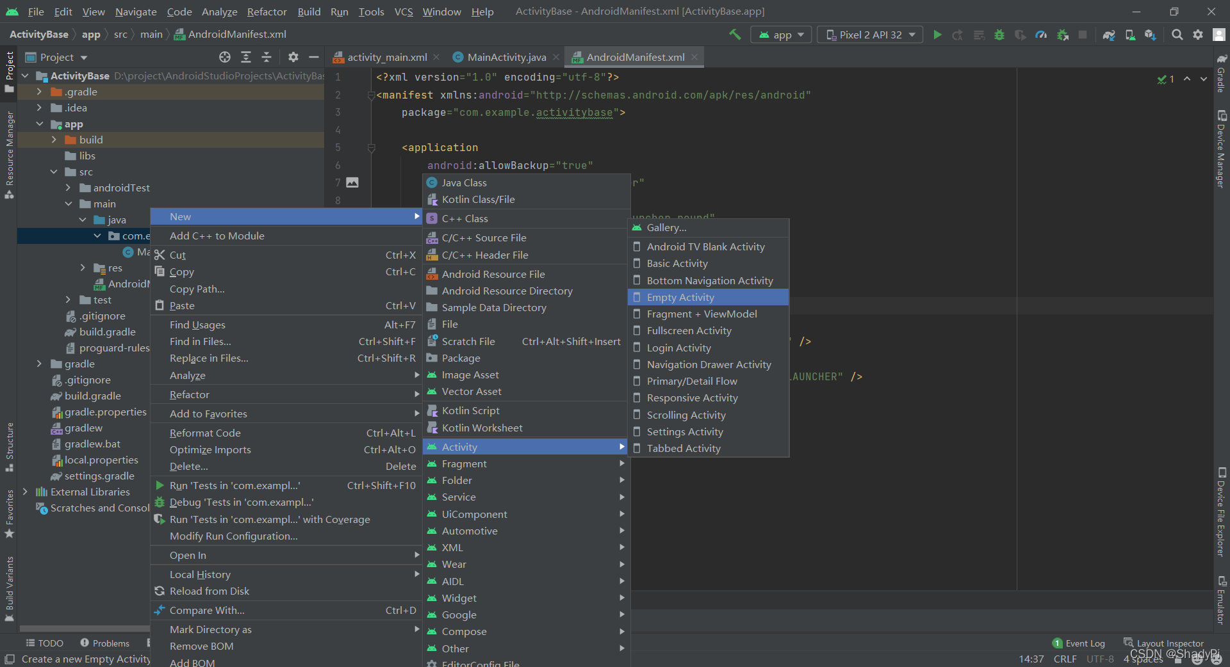Viewport: 1230px width, 667px height.
Task: Click the src breadcrumb in navigation bar
Action: click(120, 35)
